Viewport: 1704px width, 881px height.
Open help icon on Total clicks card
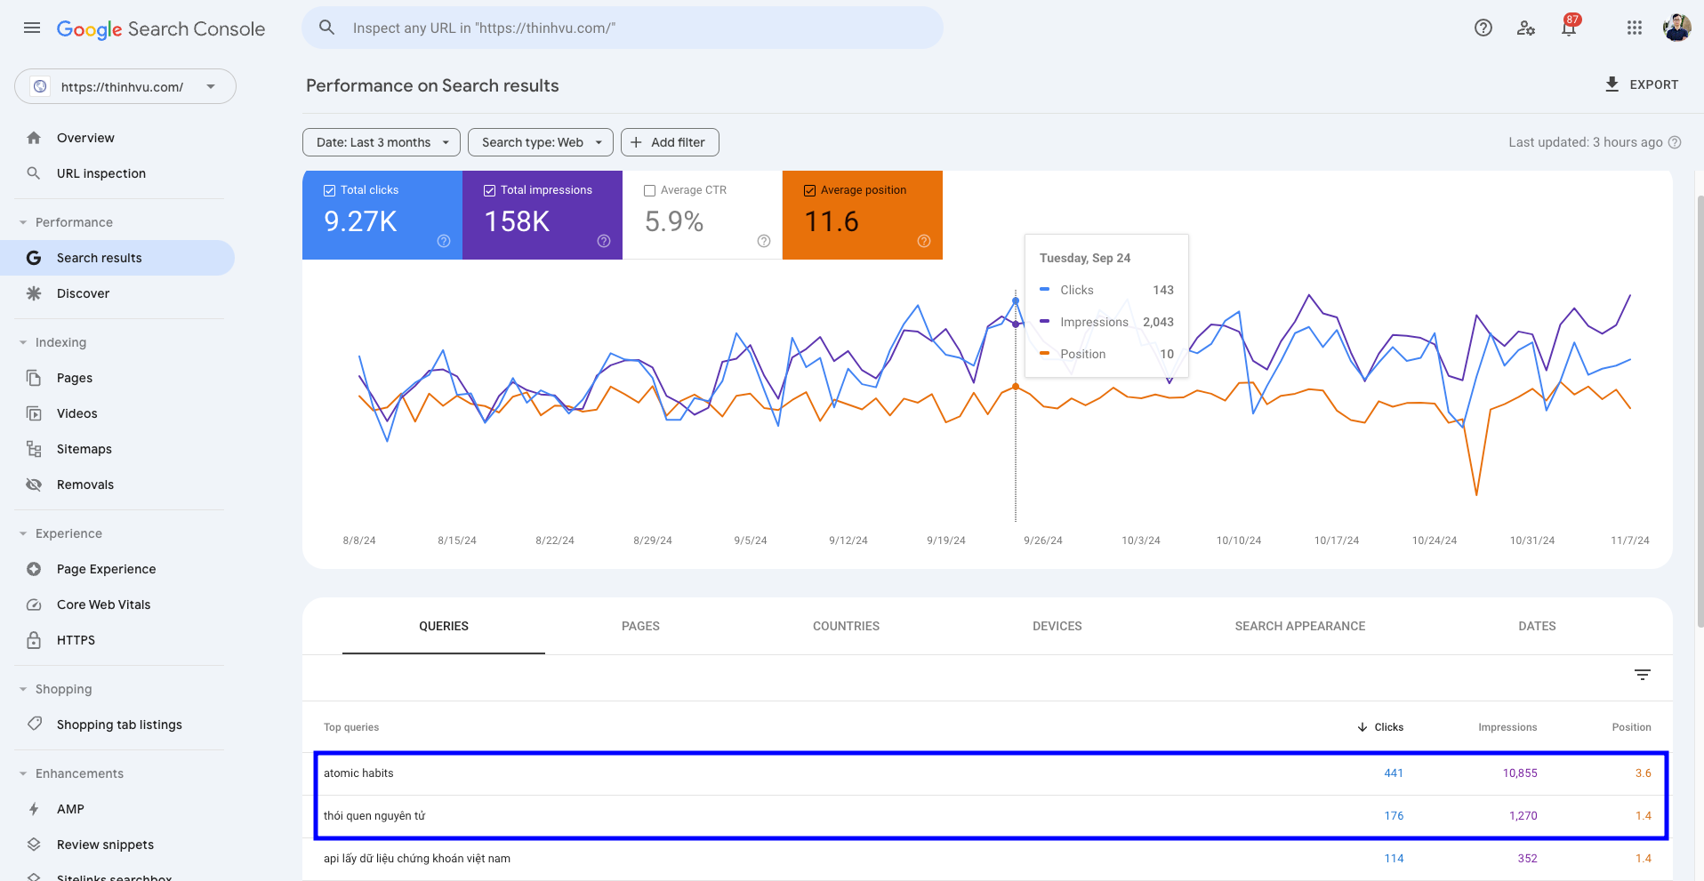point(444,241)
